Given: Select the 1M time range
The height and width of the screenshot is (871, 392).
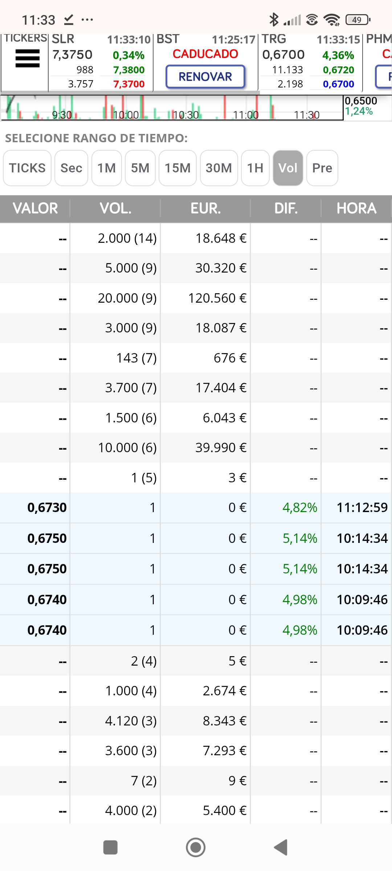Looking at the screenshot, I should tap(106, 168).
